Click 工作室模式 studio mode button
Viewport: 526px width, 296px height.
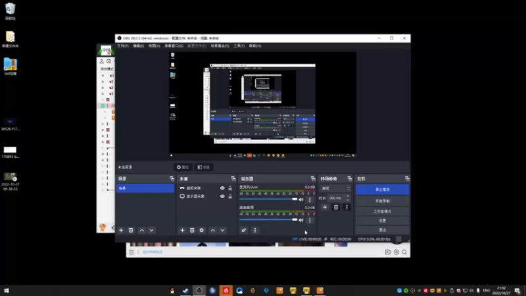pyautogui.click(x=383, y=211)
